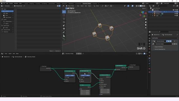The height and width of the screenshot is (101, 179).
Task: Open Global transform orientation dropdown
Action: click(97, 6)
